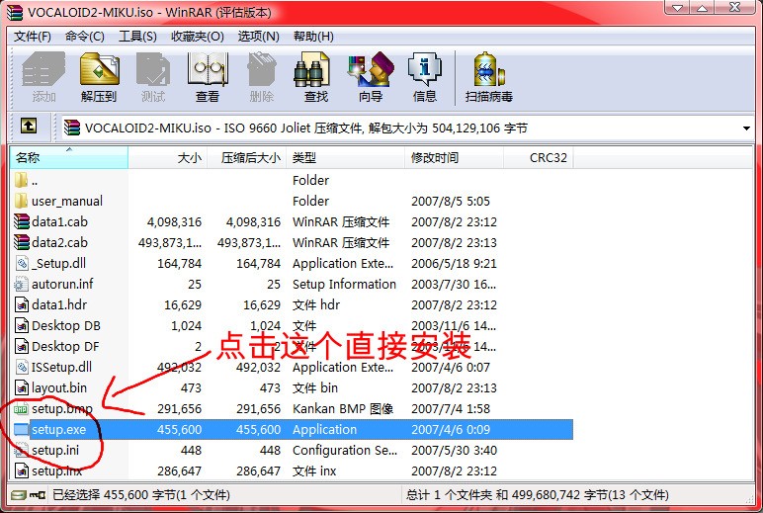Screen dimensions: 763x513
Task: Select the setup.ini file name
Action: click(x=55, y=450)
